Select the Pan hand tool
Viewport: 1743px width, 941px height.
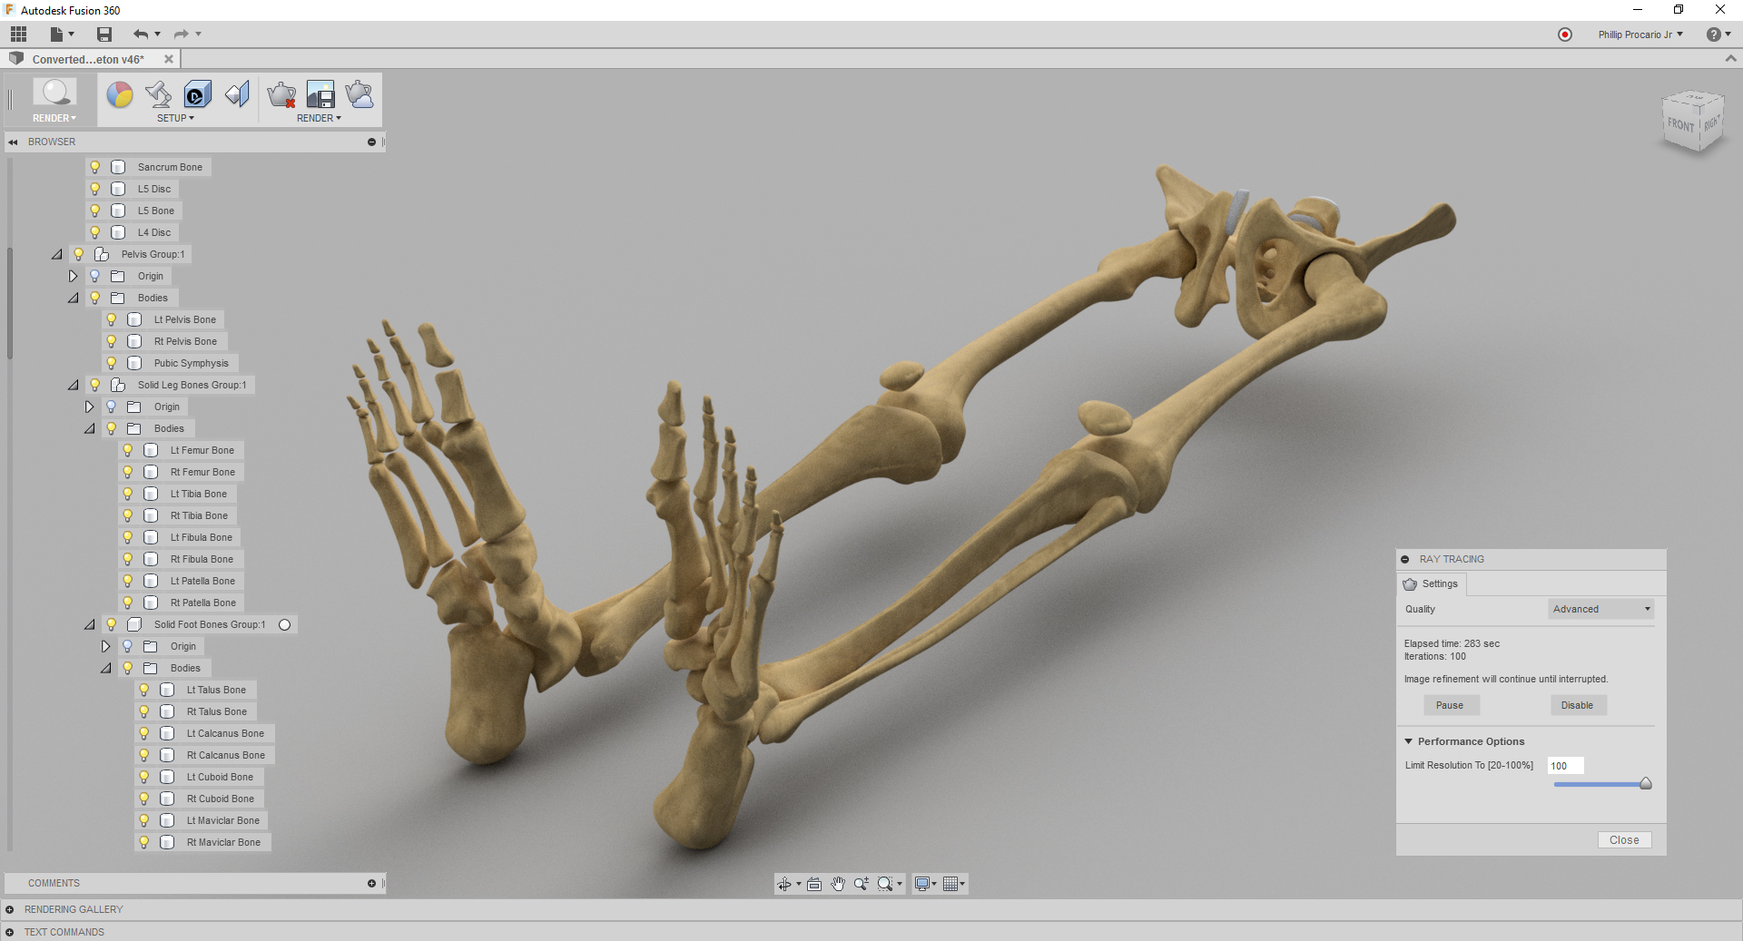click(x=837, y=883)
